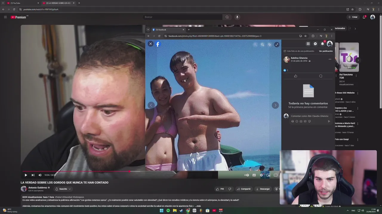
Task: Go to the next Facebook photo
Action: [275, 105]
